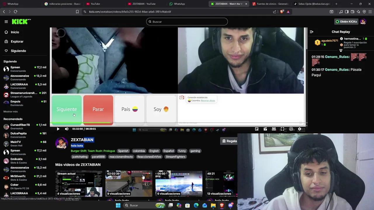374x210 pixels.
Task: Open Brave Rewards triangle icon
Action: tap(288, 12)
